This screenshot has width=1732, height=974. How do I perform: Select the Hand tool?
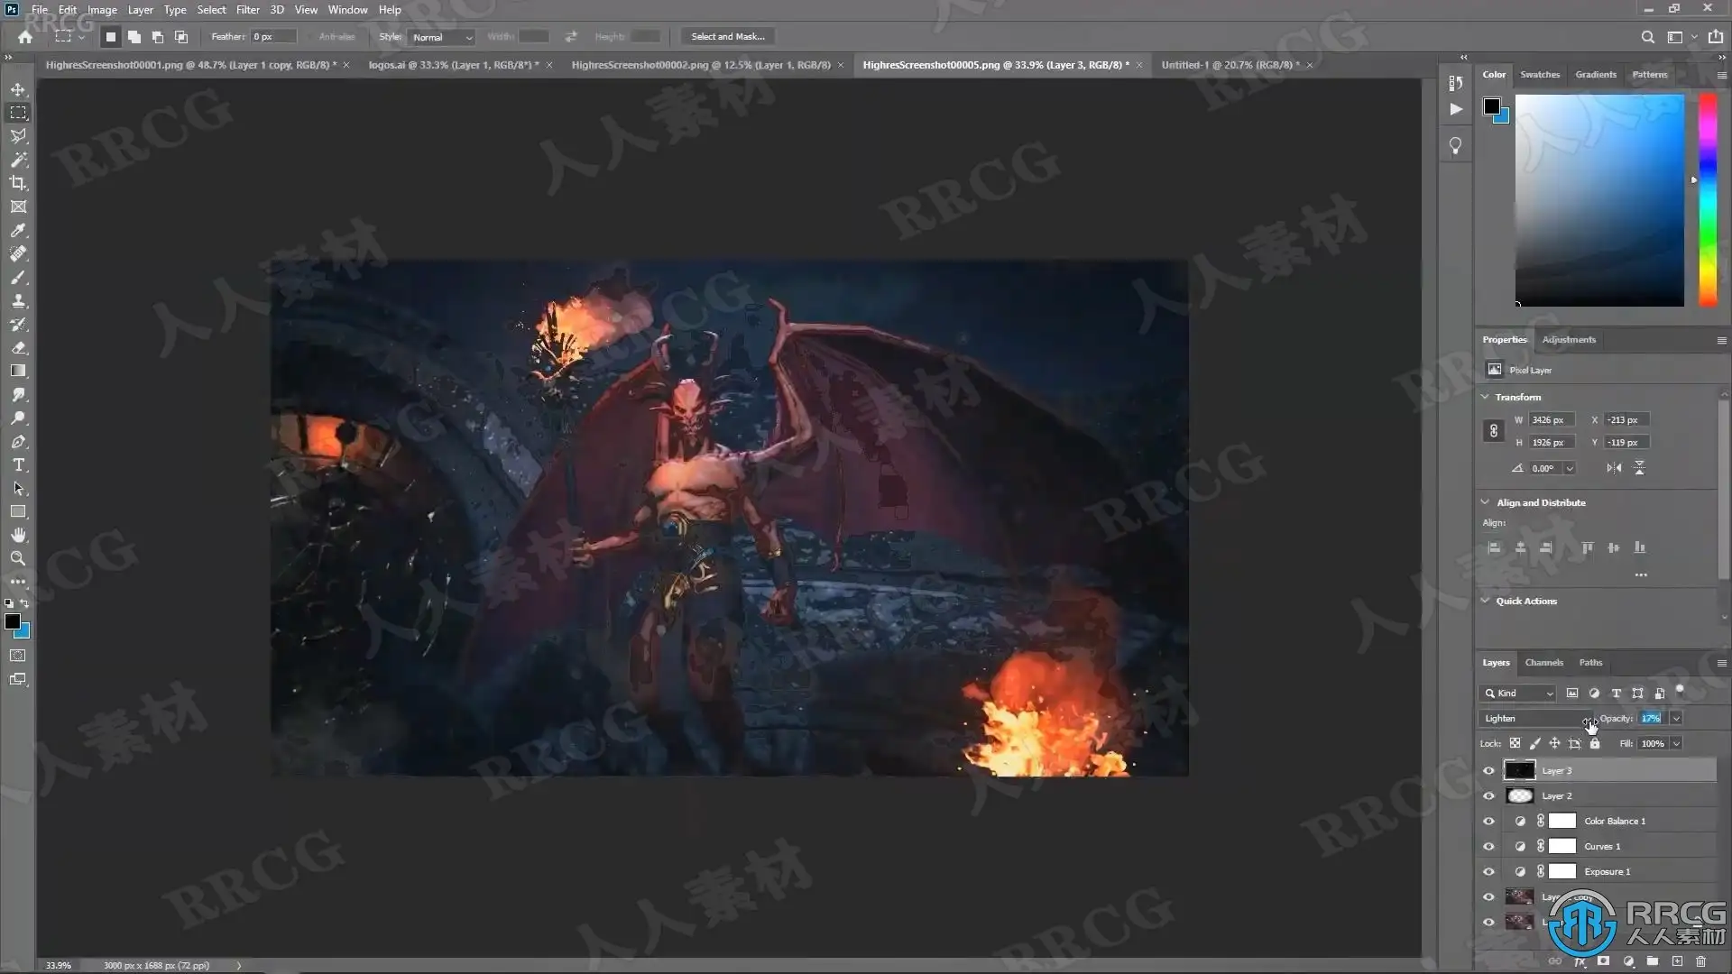[x=18, y=535]
